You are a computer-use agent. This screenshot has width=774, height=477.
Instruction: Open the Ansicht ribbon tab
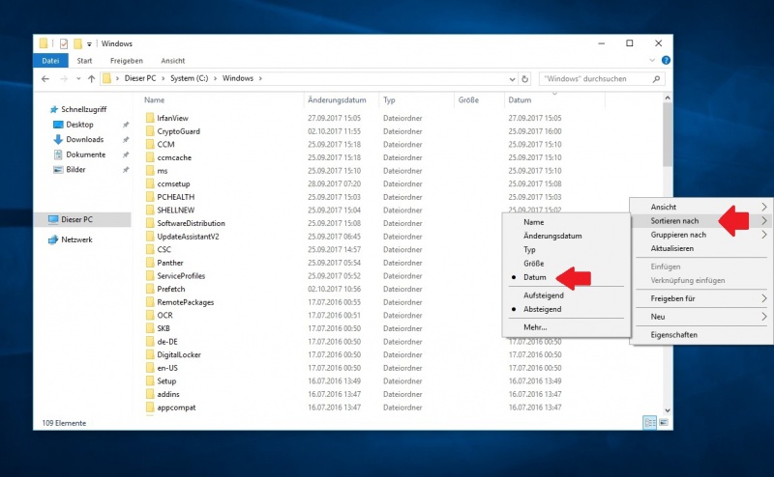pos(173,61)
